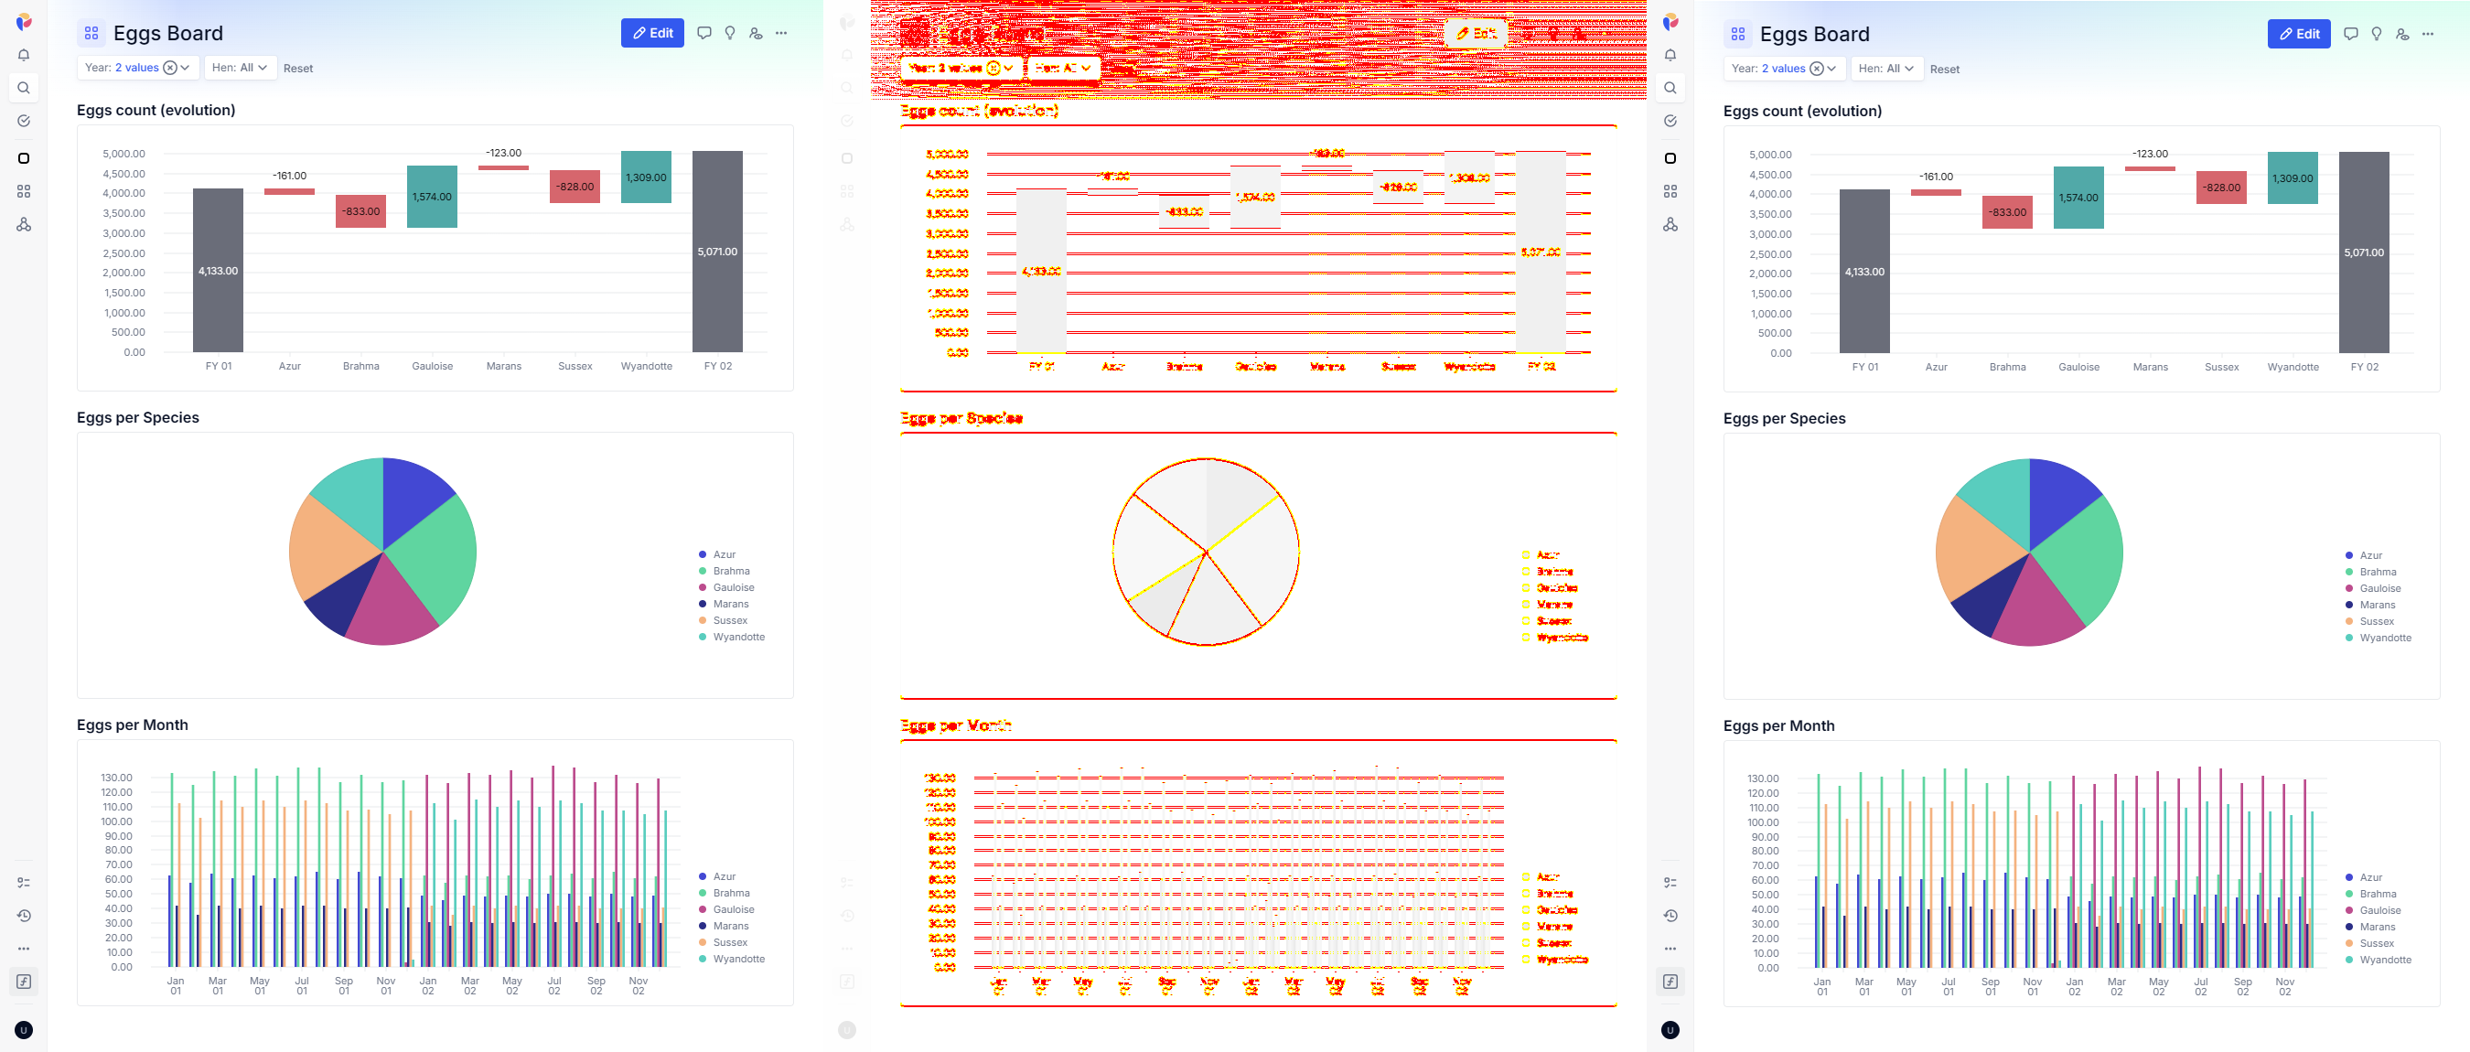Open dashboards grid icon in left panel sidebar

coord(24,192)
